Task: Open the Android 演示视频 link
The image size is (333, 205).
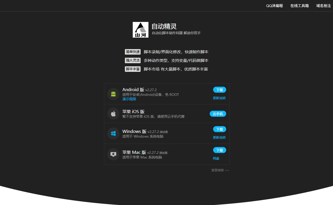Action: coord(129,99)
